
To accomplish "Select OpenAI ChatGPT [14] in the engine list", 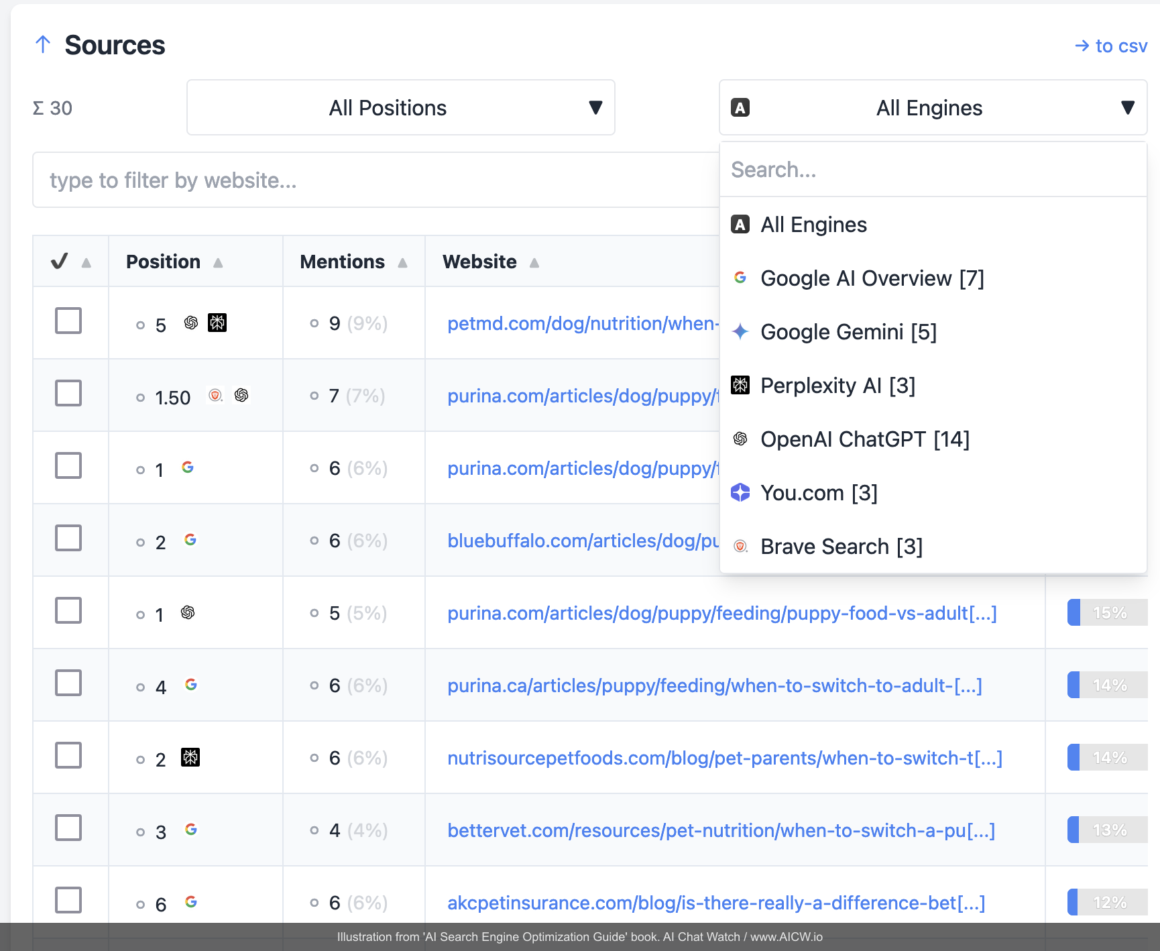I will pyautogui.click(x=865, y=439).
